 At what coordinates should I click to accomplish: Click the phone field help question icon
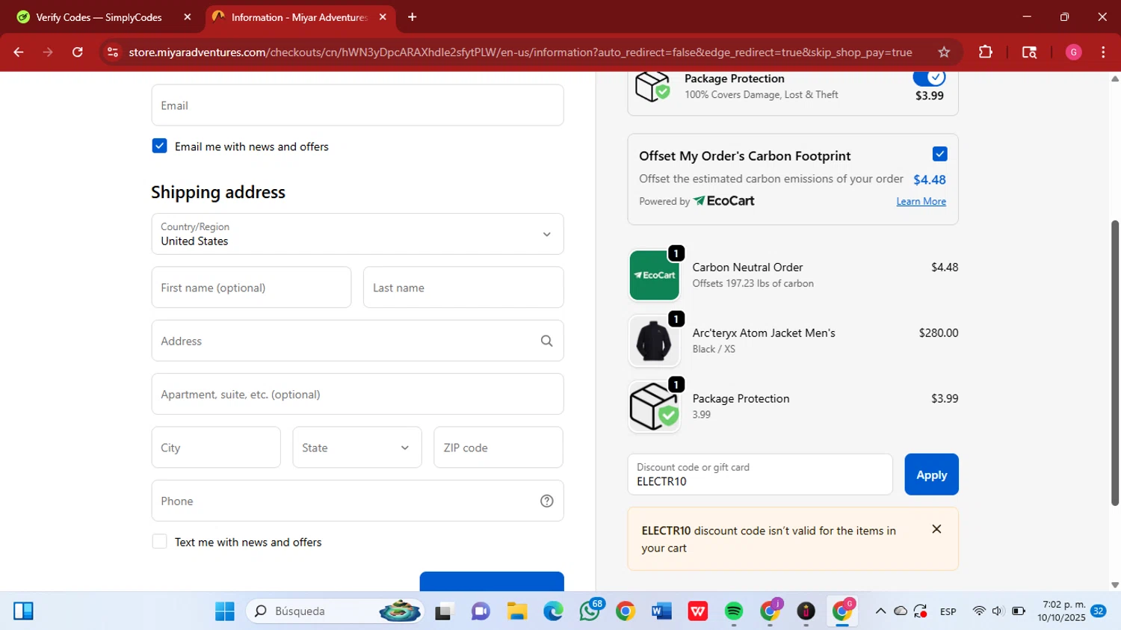(547, 501)
